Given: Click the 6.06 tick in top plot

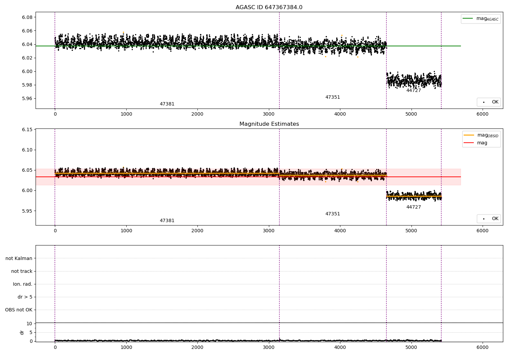Looking at the screenshot, I should (27, 31).
